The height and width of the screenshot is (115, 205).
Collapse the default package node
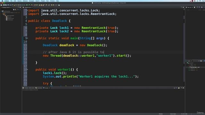(4, 15)
